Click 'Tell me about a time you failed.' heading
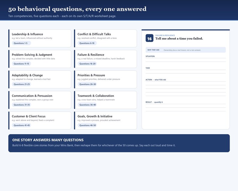The image size is (238, 191). pos(179,39)
